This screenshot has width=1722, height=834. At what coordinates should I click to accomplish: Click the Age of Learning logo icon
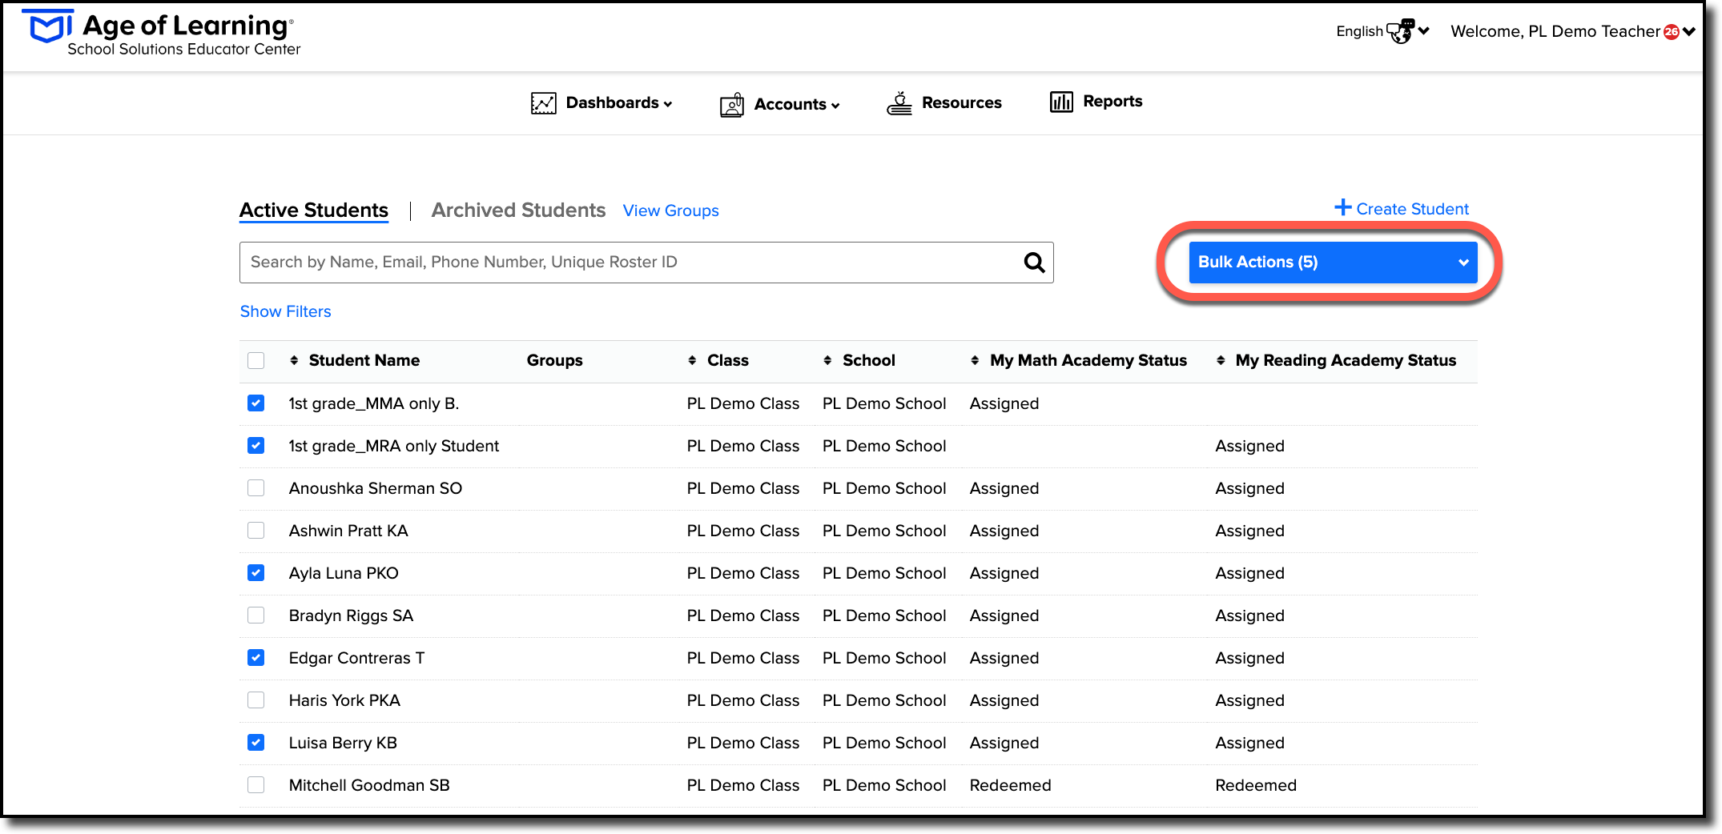pos(48,26)
